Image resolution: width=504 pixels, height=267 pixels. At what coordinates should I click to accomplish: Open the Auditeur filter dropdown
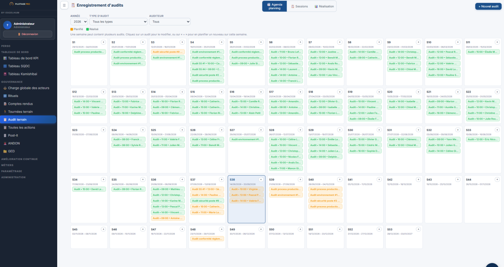click(170, 22)
